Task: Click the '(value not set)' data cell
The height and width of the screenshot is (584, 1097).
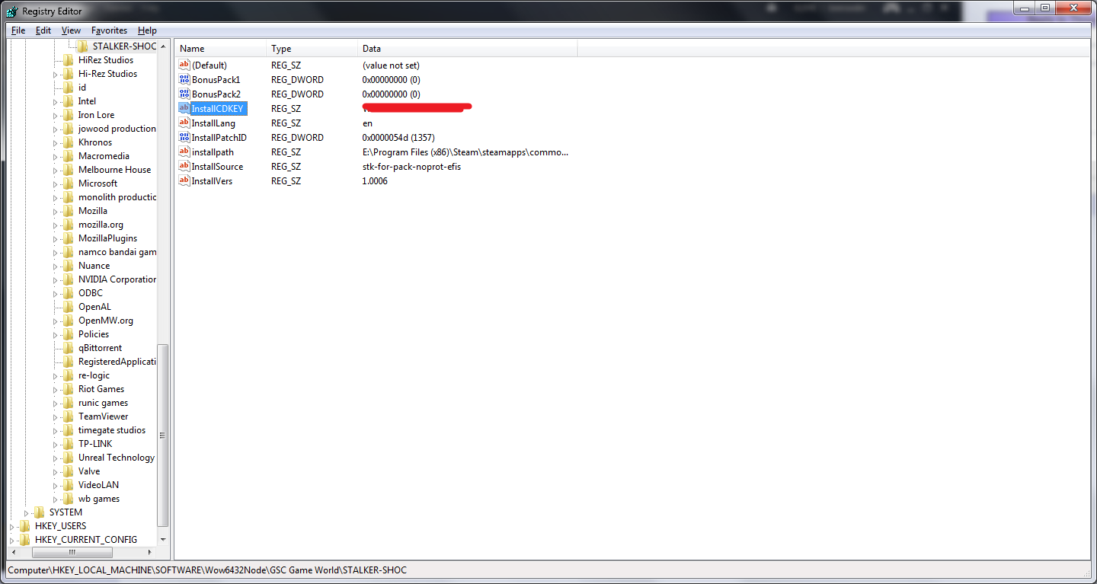Action: tap(391, 65)
